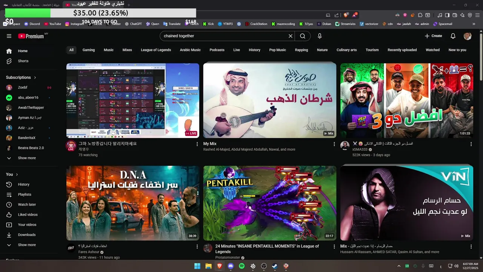
Task: Select the 'All' filter chip
Action: (71, 50)
